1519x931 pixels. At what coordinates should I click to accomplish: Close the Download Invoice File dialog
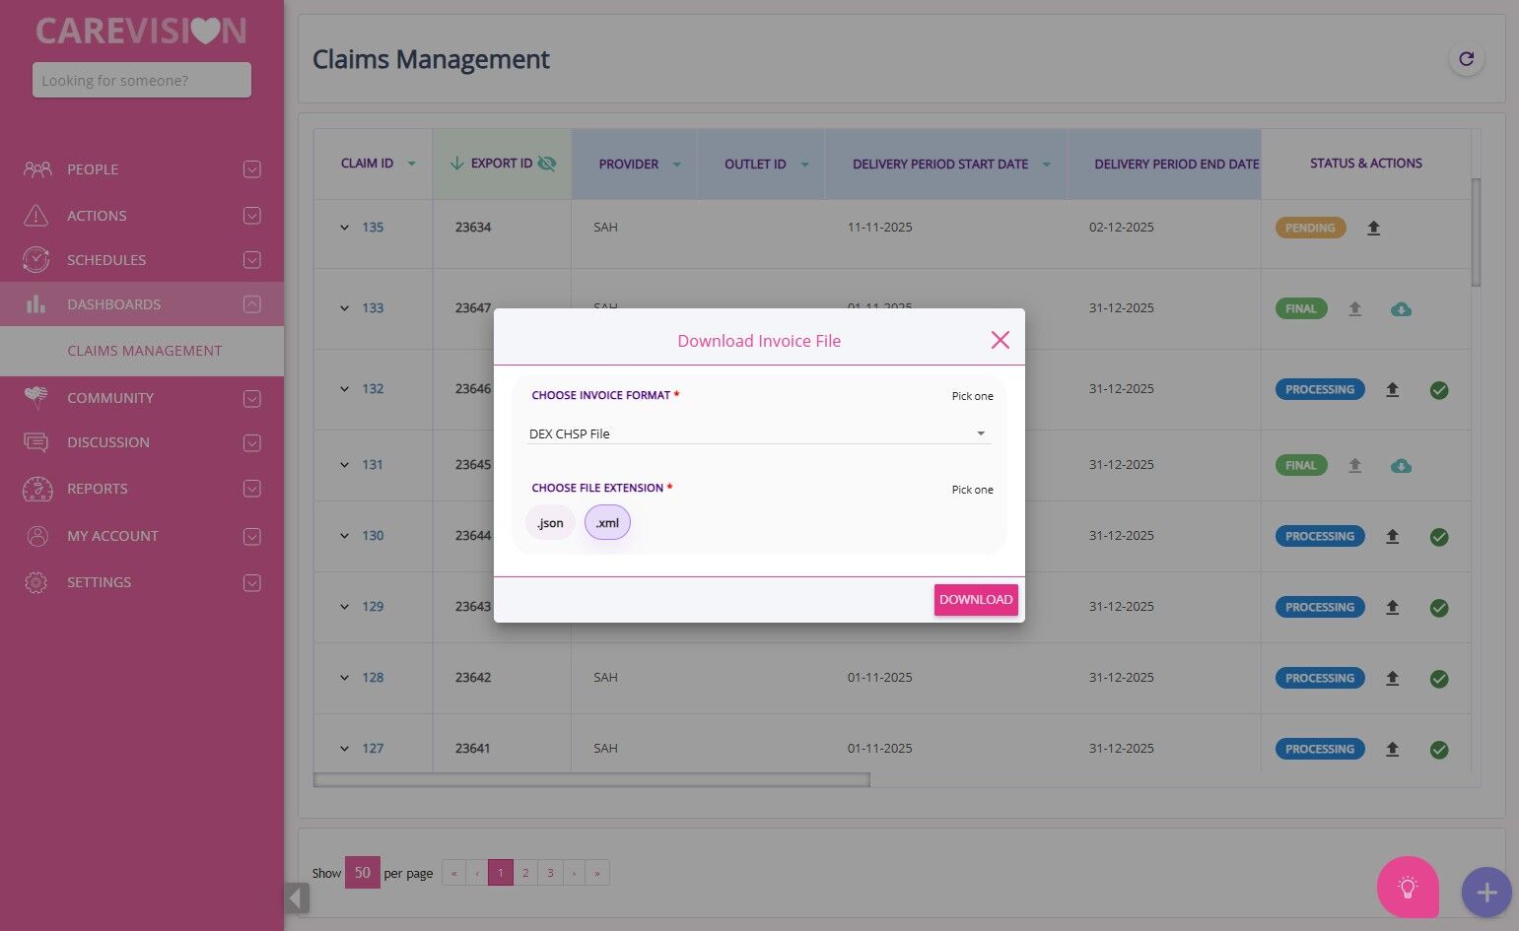coord(1000,340)
